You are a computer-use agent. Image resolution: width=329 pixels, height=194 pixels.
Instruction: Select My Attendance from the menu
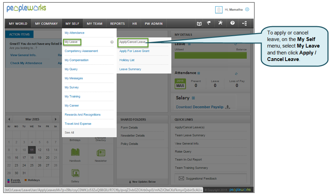(x=75, y=33)
